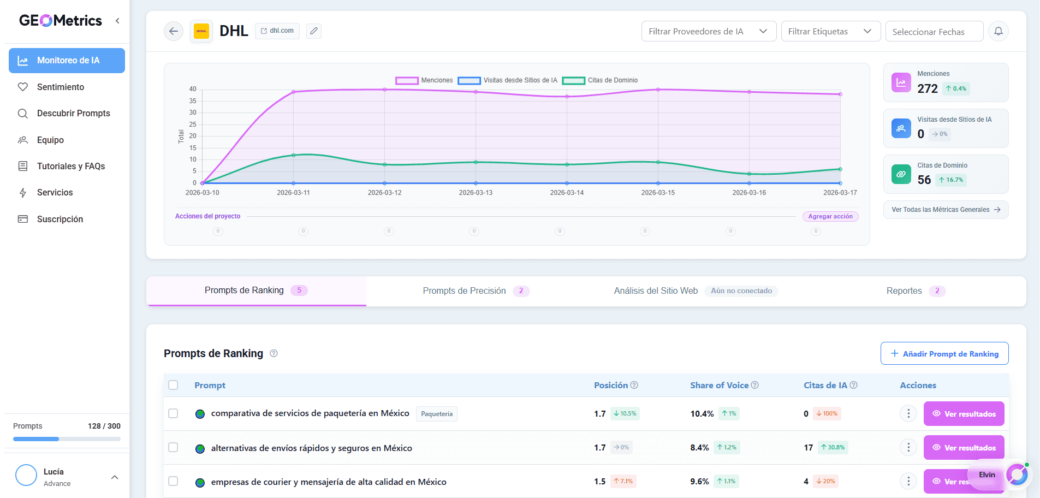Click help icon next to Prompts de Ranking heading
This screenshot has width=1040, height=498.
point(274,353)
